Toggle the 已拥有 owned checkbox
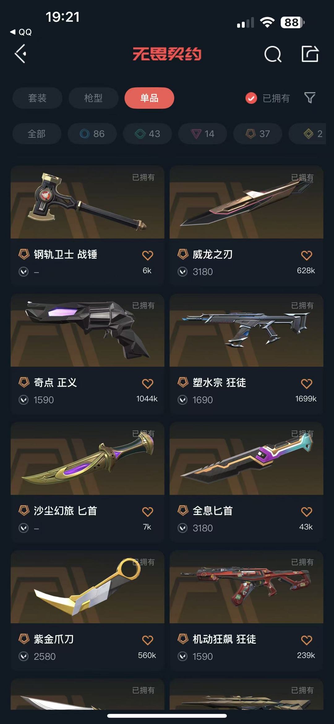Image resolution: width=334 pixels, height=724 pixels. 251,98
